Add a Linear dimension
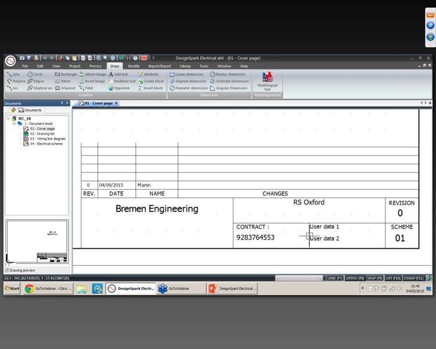The image size is (436, 349). tap(186, 74)
